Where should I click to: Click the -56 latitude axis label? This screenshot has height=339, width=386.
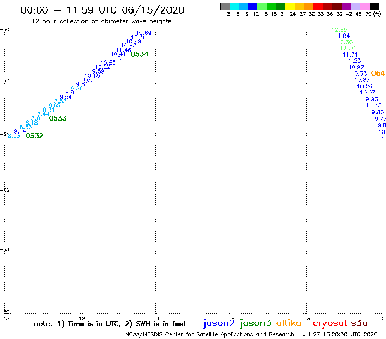(5, 191)
